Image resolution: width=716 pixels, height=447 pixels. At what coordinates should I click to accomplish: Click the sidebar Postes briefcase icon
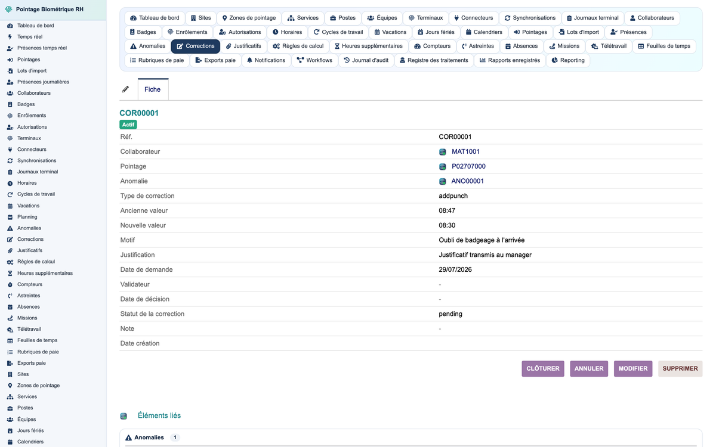10,408
